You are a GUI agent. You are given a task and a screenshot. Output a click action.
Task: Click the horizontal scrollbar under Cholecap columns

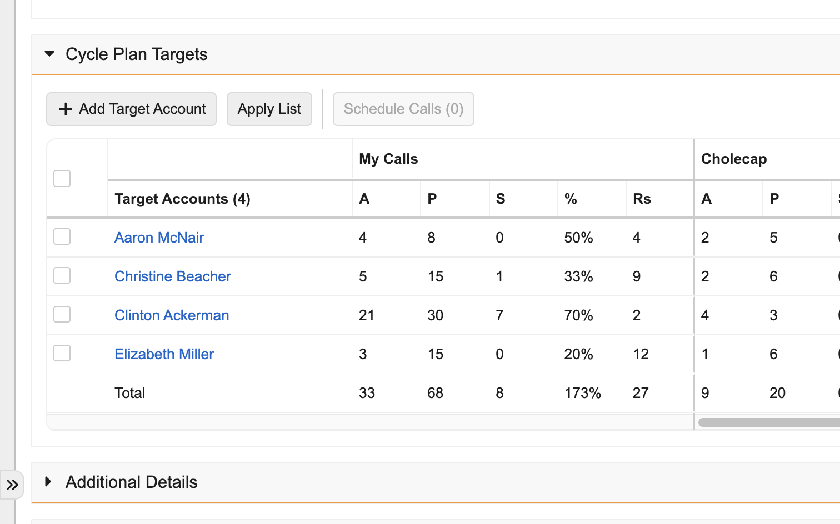[769, 422]
